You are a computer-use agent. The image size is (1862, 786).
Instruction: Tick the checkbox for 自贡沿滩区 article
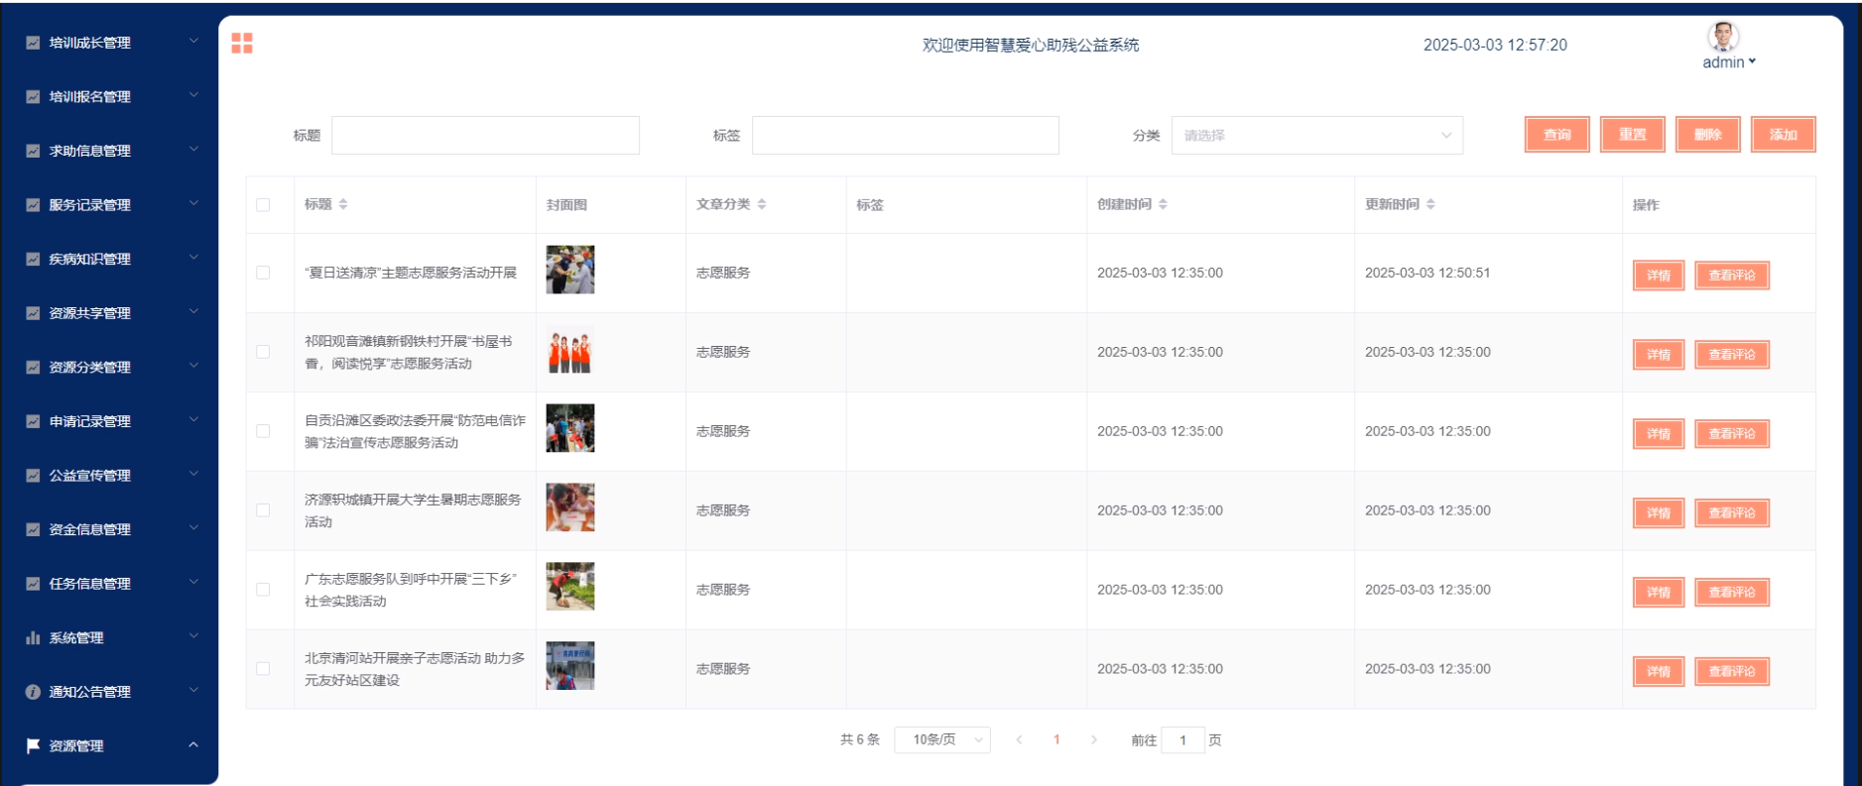click(x=263, y=431)
